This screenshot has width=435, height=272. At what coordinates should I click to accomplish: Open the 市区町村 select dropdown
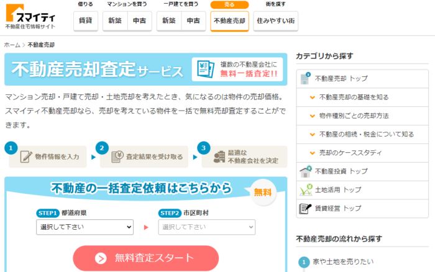tap(207, 227)
